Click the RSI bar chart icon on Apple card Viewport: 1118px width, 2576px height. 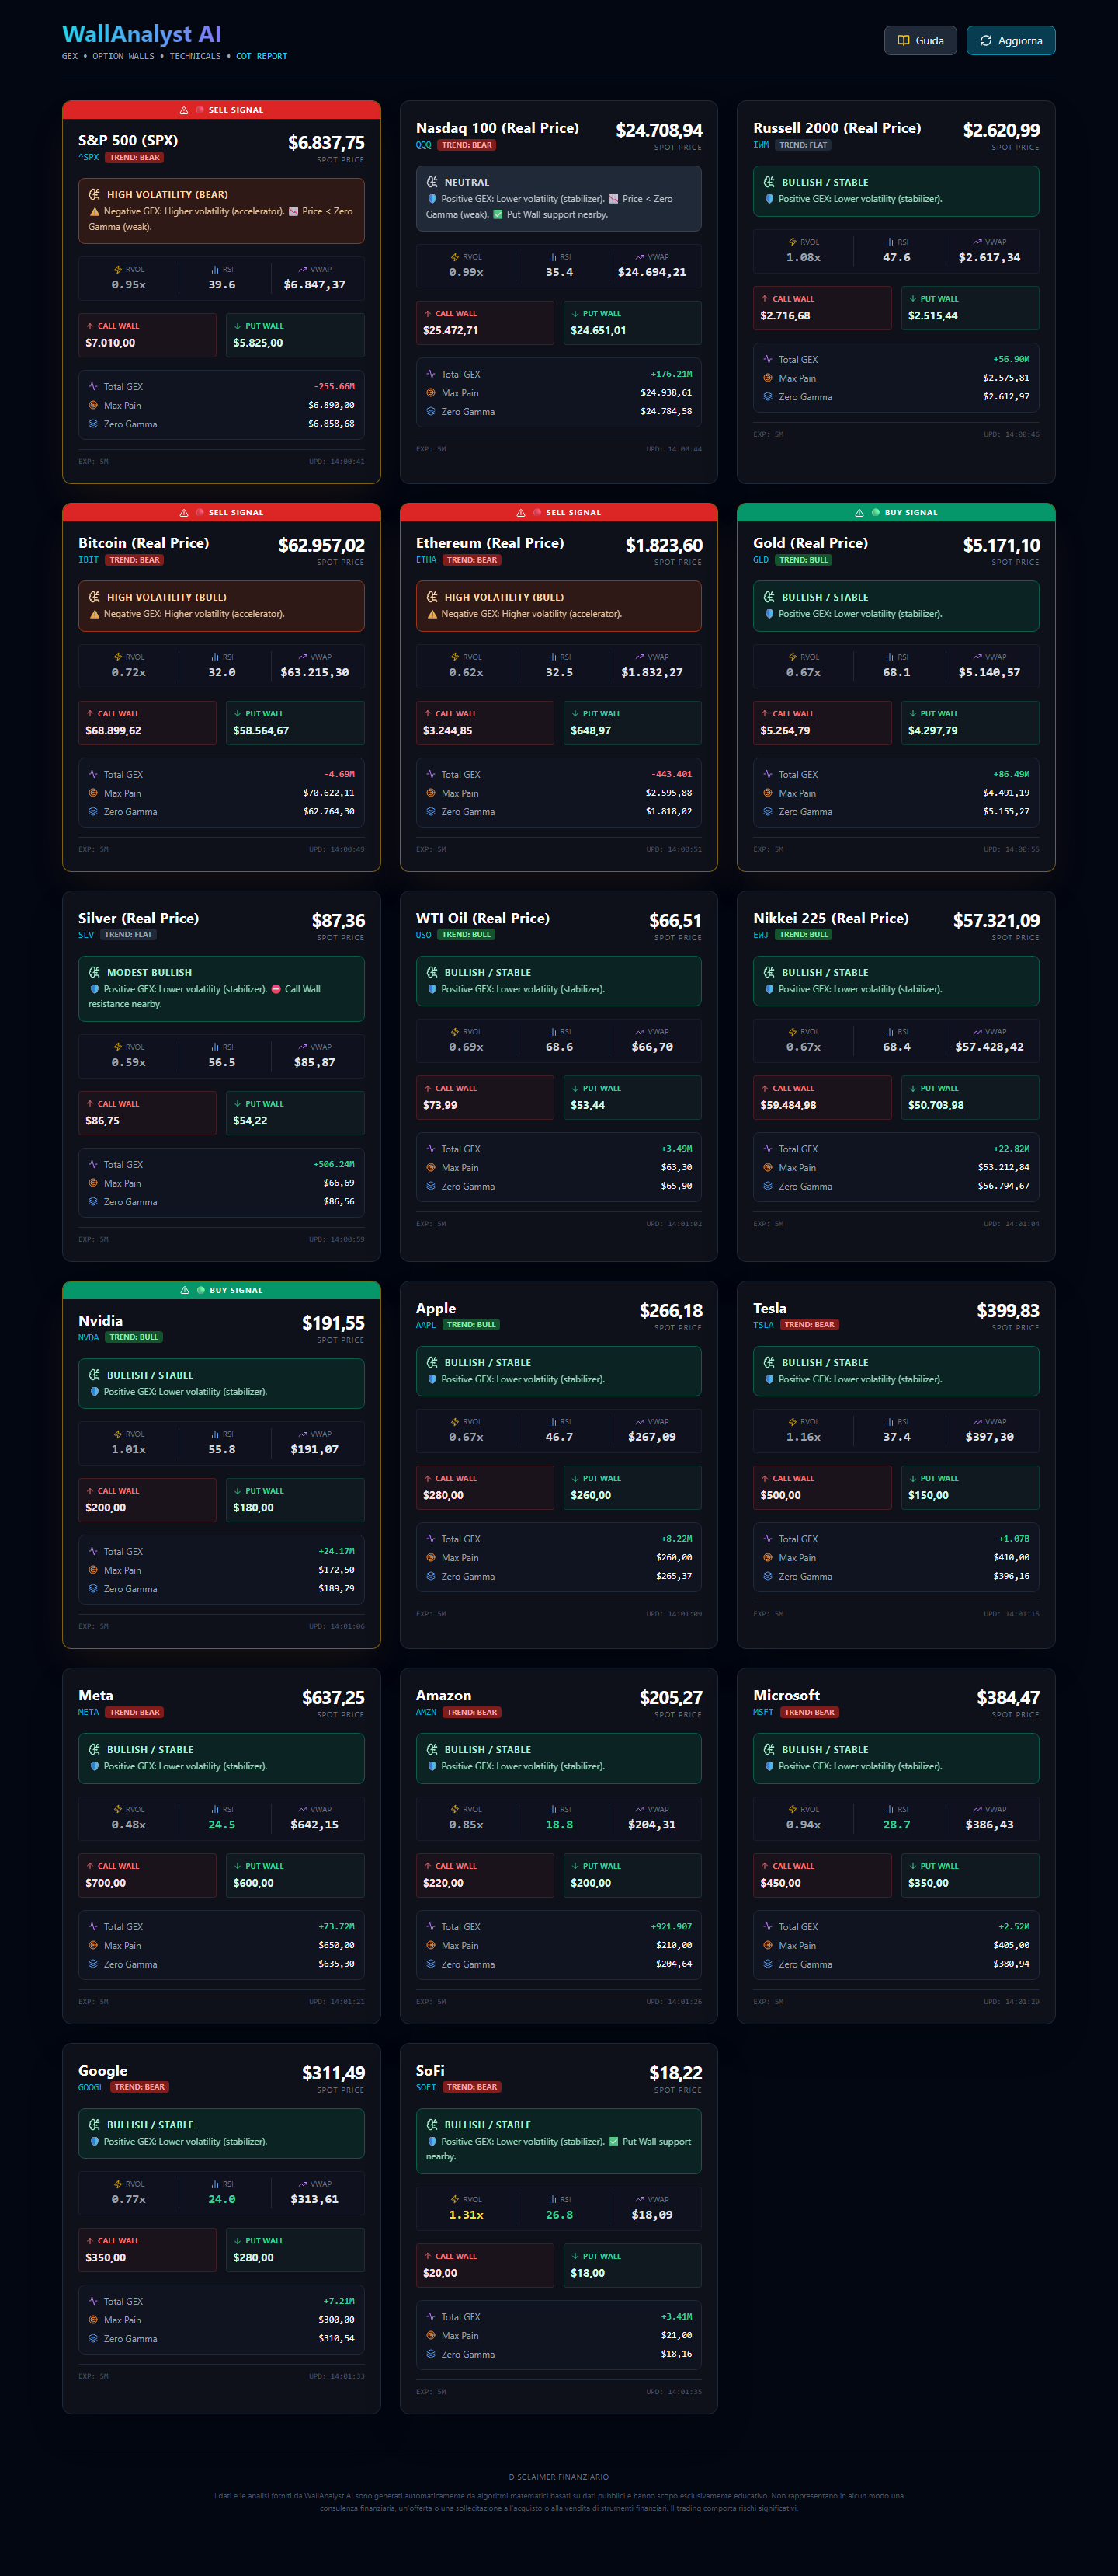coord(553,1421)
